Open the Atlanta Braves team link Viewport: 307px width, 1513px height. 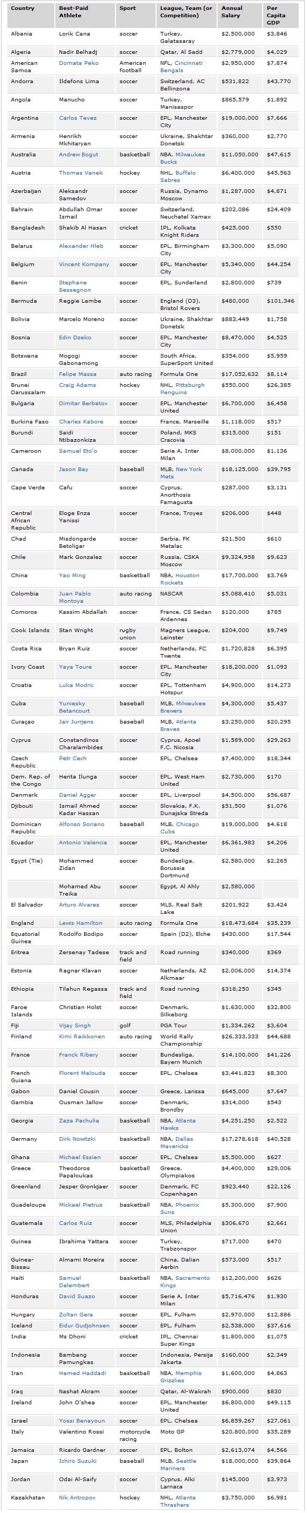(178, 725)
